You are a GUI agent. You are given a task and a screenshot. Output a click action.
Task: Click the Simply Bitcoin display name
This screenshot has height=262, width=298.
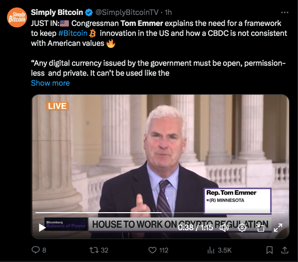[x=57, y=12]
